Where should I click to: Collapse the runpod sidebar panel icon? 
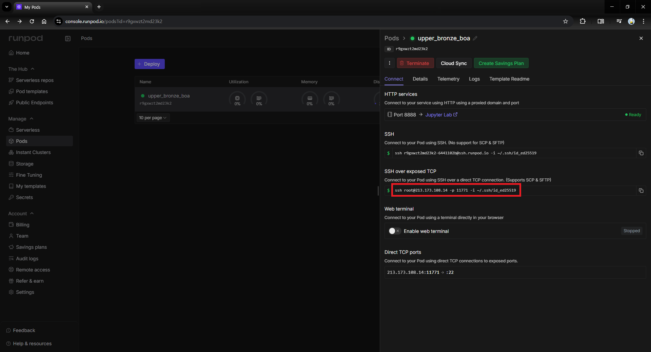point(68,39)
